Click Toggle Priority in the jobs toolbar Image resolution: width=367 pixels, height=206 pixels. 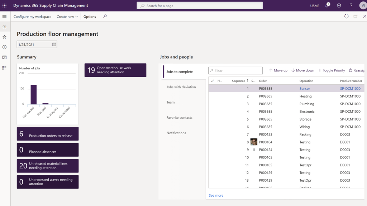click(x=332, y=70)
